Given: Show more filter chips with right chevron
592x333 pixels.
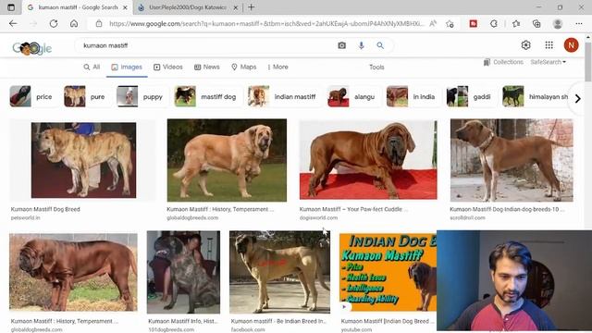Looking at the screenshot, I should click(577, 99).
